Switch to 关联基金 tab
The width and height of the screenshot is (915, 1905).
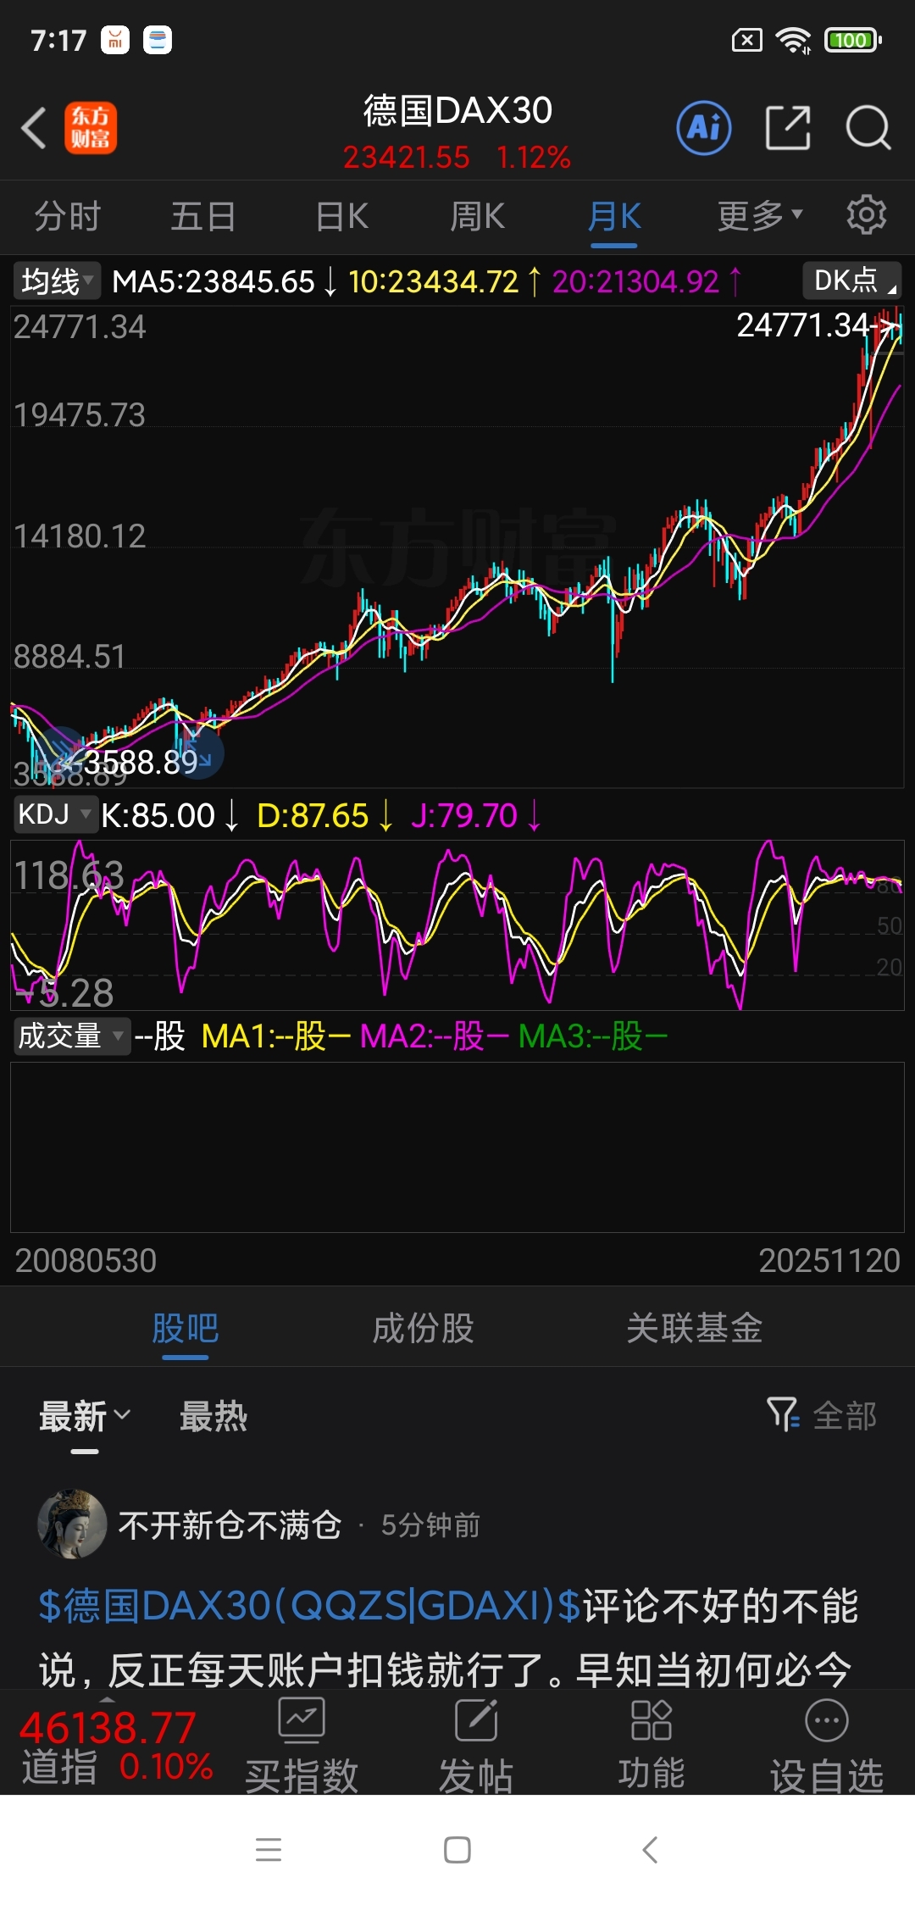694,1328
